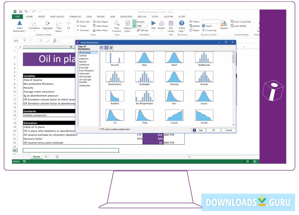Switch dialog to second thumbnail view icon
Viewport: 299px width, 215px height.
tap(106, 47)
